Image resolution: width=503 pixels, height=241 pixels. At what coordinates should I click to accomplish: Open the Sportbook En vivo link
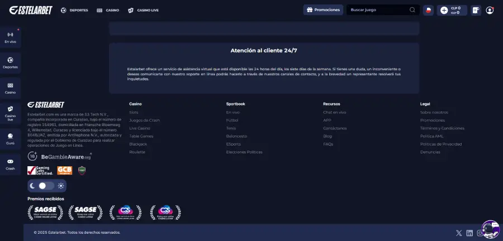point(233,112)
